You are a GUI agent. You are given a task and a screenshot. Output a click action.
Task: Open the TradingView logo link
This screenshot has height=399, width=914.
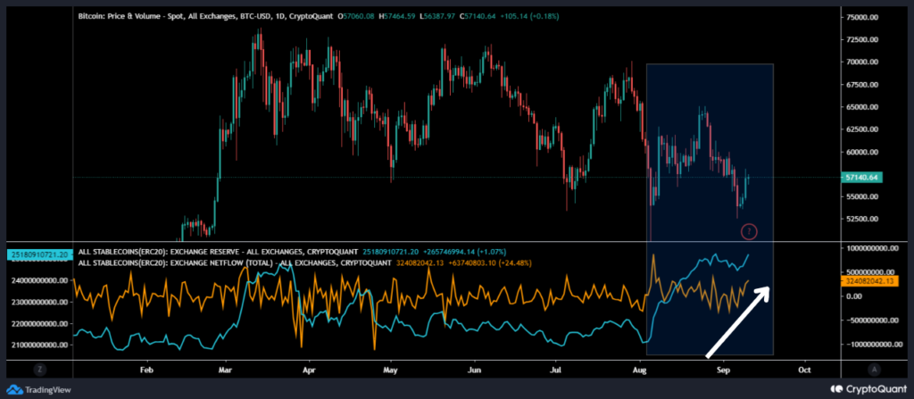[x=37, y=389]
